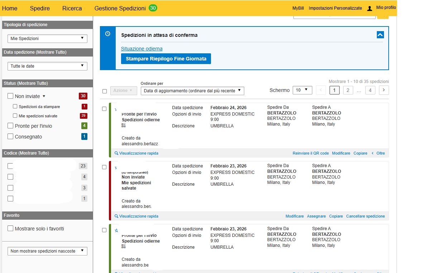432x273 pixels.
Task: Enable Mostrare solo i favoriti checkbox
Action: [10, 229]
